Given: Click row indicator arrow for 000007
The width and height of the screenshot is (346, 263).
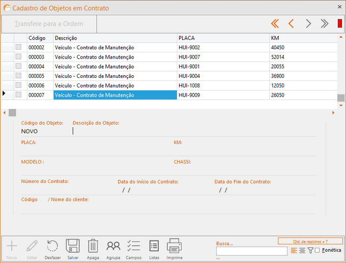Looking at the screenshot, I should (x=4, y=93).
